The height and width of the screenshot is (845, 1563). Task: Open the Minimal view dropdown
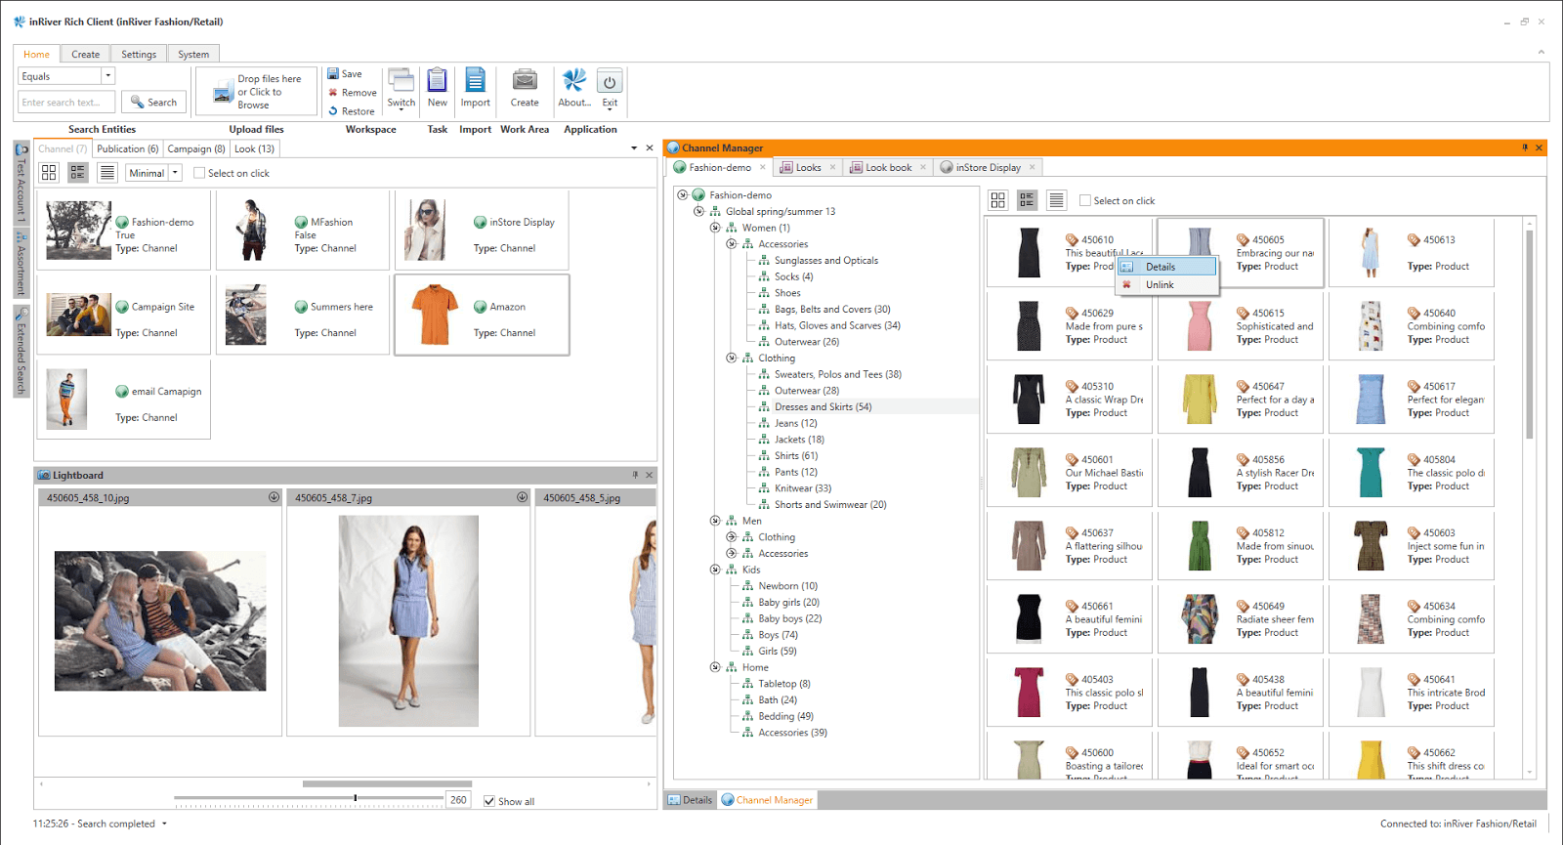[176, 173]
